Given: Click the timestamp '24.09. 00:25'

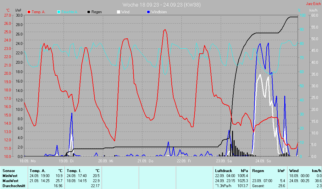Looking at the screenshot, I should [x=299, y=181].
